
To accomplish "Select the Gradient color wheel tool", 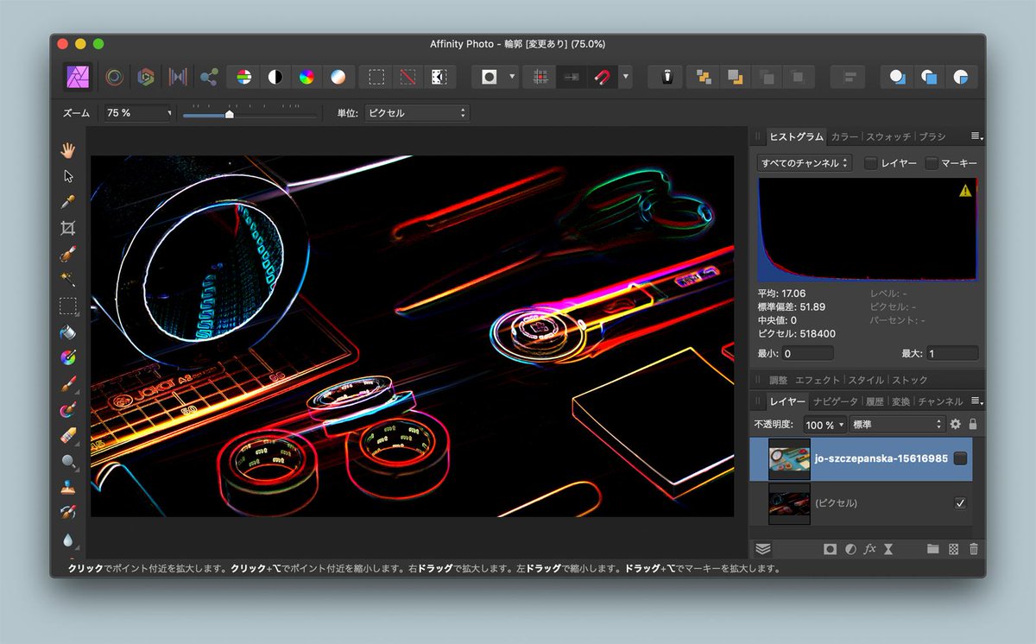I will [68, 357].
